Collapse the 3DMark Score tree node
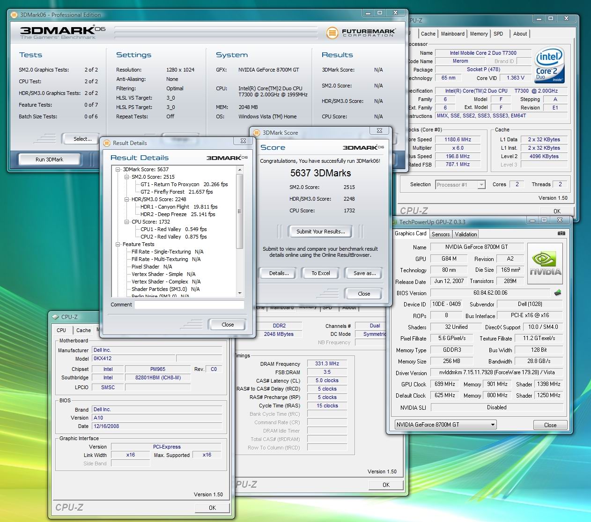 (x=118, y=169)
